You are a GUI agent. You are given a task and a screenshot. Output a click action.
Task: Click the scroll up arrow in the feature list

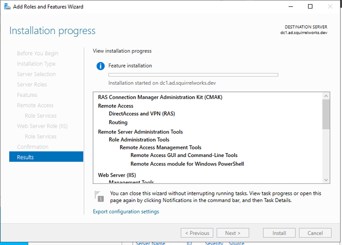326,96
